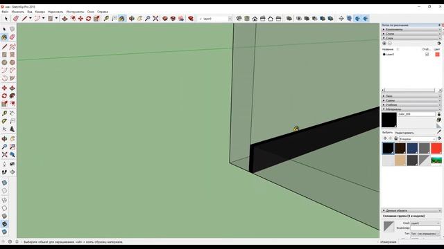Viewport: 444px width, 249px height.
Task: Collapse the Entity Info panel
Action: click(x=411, y=210)
